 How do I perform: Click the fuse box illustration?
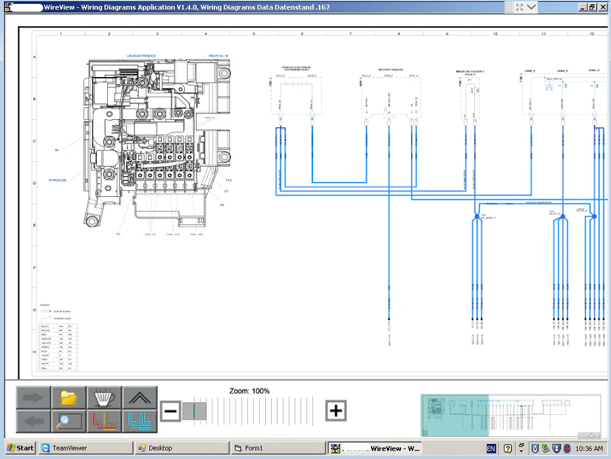(158, 142)
